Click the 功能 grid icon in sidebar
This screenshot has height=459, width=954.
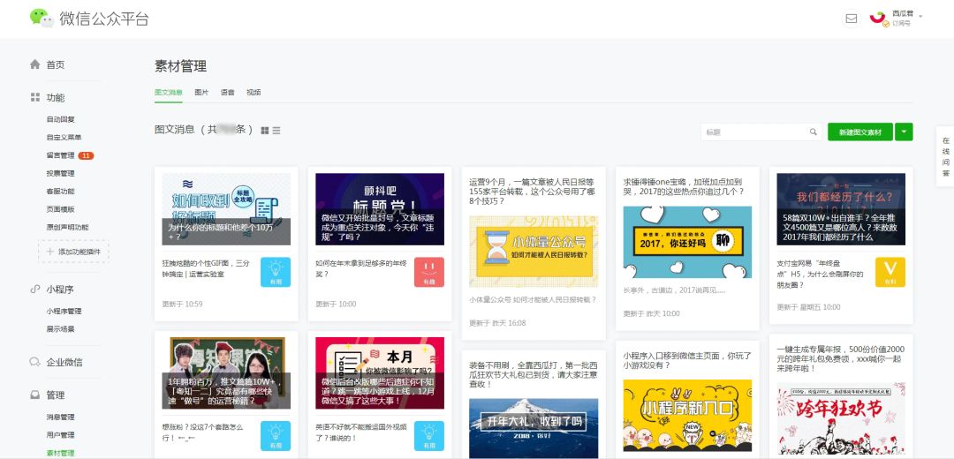[x=35, y=97]
